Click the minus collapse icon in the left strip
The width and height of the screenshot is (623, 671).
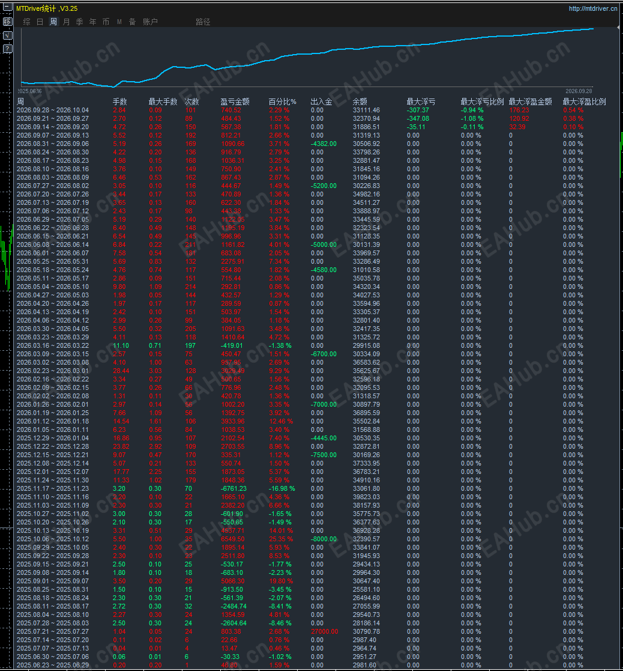click(7, 7)
